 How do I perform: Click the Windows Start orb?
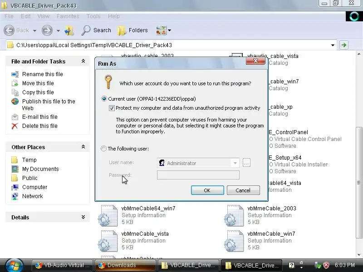pos(15,265)
